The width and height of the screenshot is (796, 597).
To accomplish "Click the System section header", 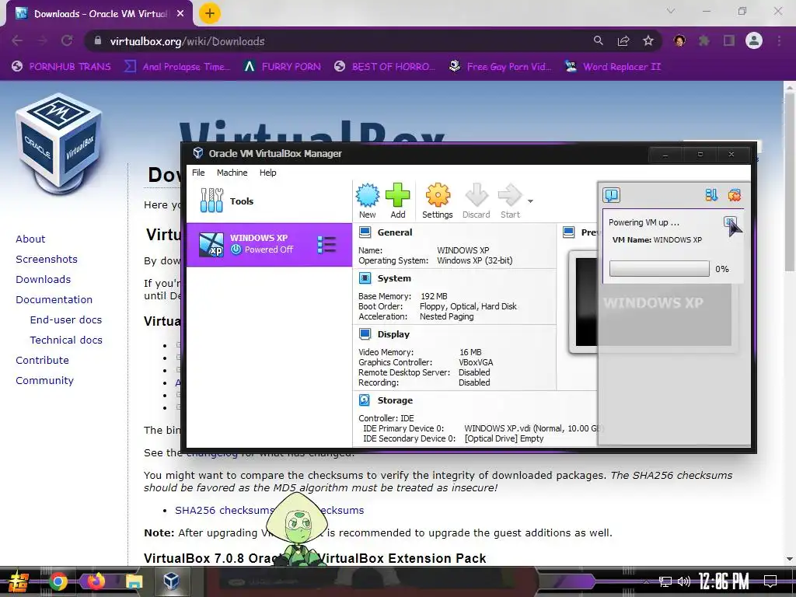I will pyautogui.click(x=394, y=278).
